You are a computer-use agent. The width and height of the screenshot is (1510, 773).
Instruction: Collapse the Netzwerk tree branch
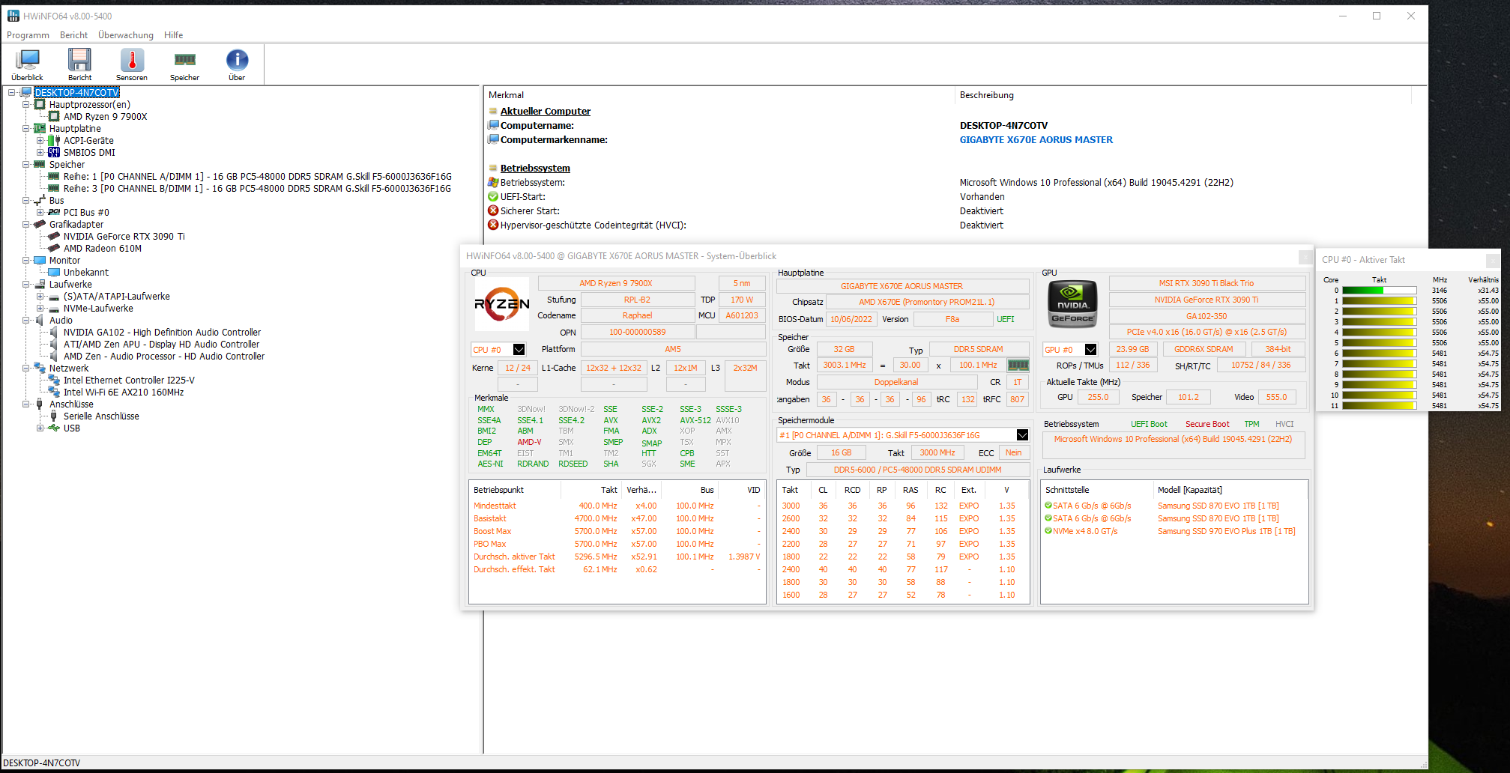point(25,369)
